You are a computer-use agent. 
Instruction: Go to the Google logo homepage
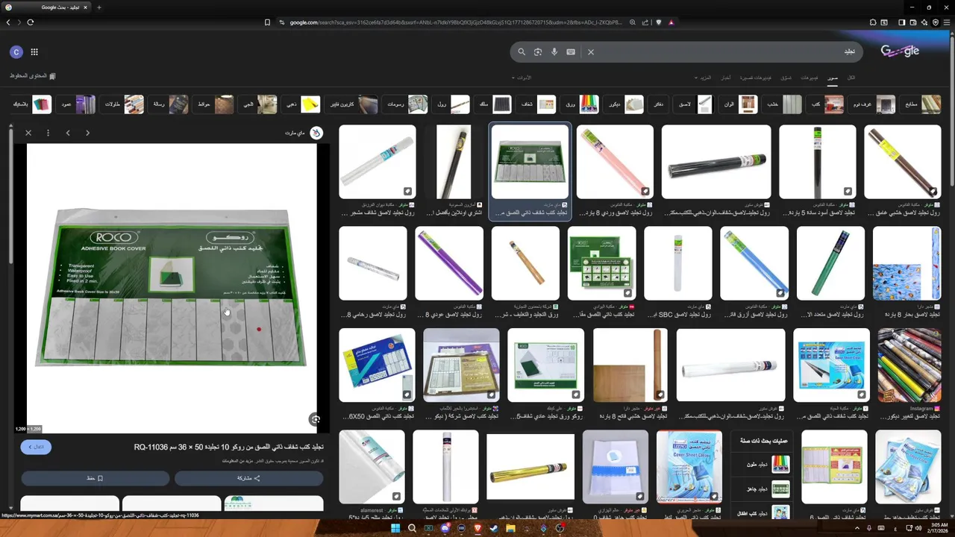click(900, 51)
